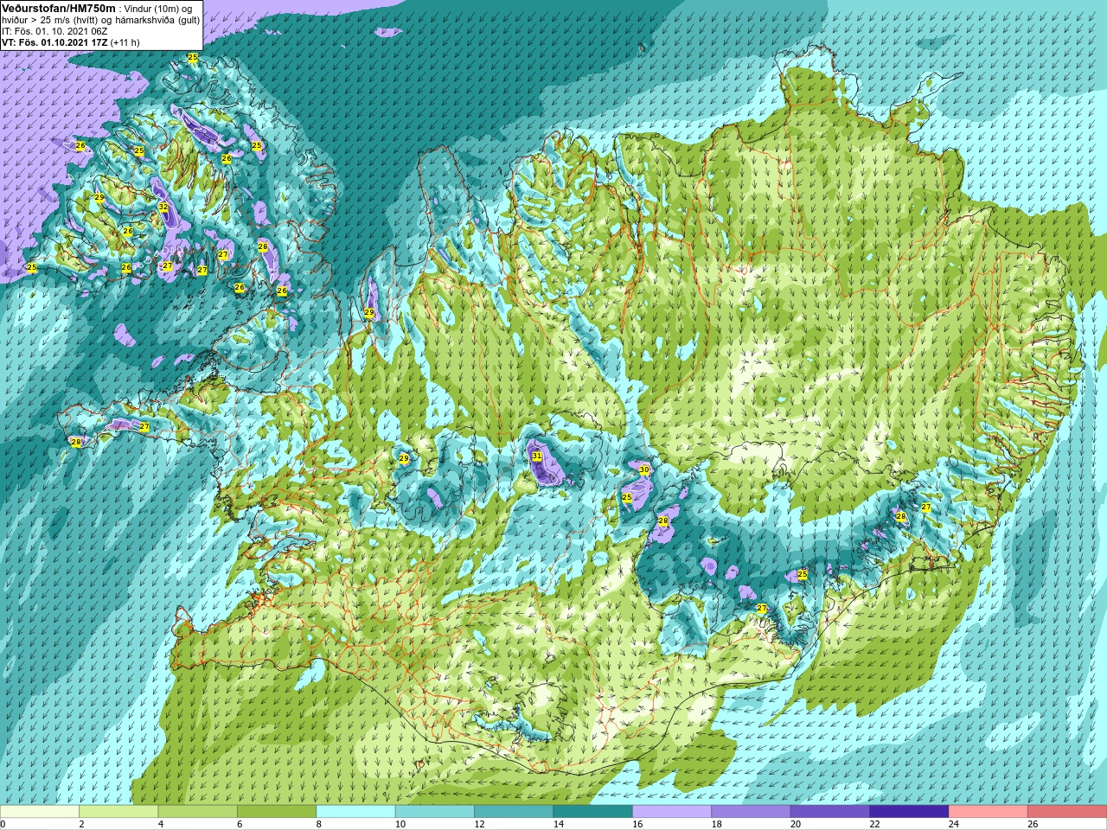Click the legend scale number 12

pyautogui.click(x=479, y=824)
